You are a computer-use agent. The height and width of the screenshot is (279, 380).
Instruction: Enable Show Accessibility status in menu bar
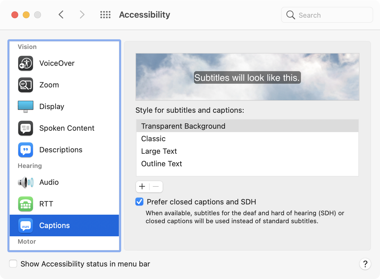tap(13, 264)
